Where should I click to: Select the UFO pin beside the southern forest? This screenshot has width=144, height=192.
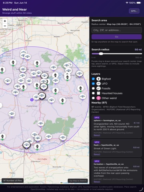pyautogui.click(x=41, y=124)
